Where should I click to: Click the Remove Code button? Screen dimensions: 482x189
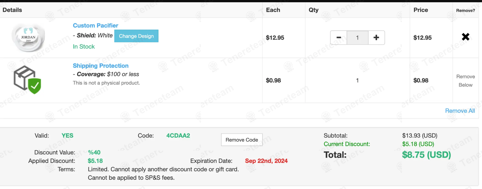(x=242, y=140)
